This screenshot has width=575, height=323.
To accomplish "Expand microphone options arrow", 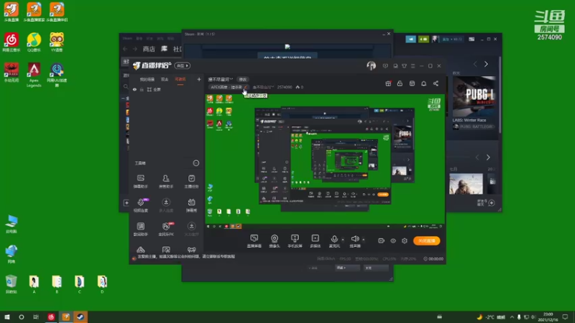I will click(x=343, y=240).
